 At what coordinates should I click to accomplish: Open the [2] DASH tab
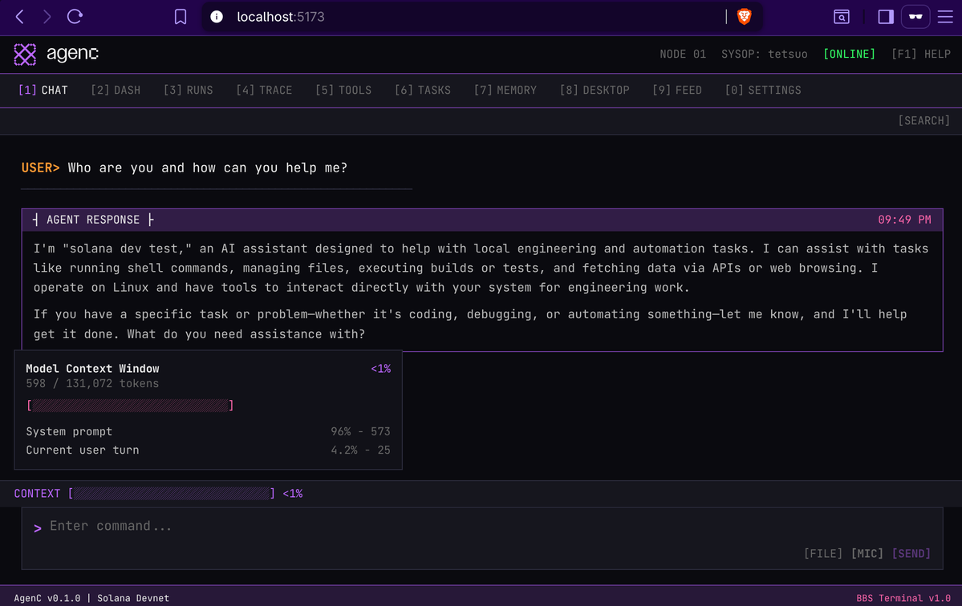pyautogui.click(x=116, y=90)
